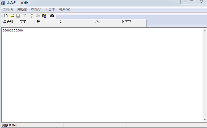This screenshot has width=207, height=128.
Task: Click the Save floppy disk icon
Action: coord(18,16)
